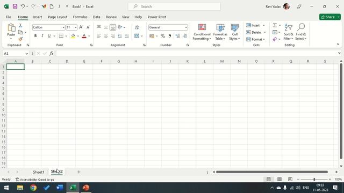
Task: Increase decimal places
Action: (x=177, y=36)
